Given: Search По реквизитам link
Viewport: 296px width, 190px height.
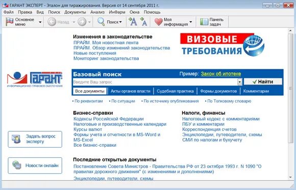Looking at the screenshot, I should point(88,101).
